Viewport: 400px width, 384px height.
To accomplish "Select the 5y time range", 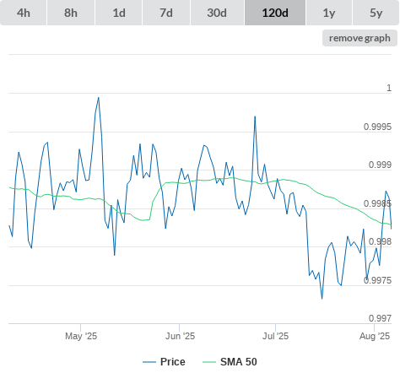I will tap(376, 13).
